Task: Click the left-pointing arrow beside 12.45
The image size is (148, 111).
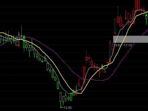Action: click(62, 107)
